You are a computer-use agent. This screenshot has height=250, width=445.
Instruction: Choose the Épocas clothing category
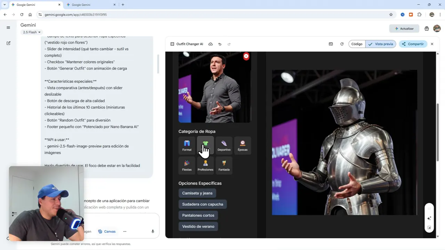coord(242,145)
